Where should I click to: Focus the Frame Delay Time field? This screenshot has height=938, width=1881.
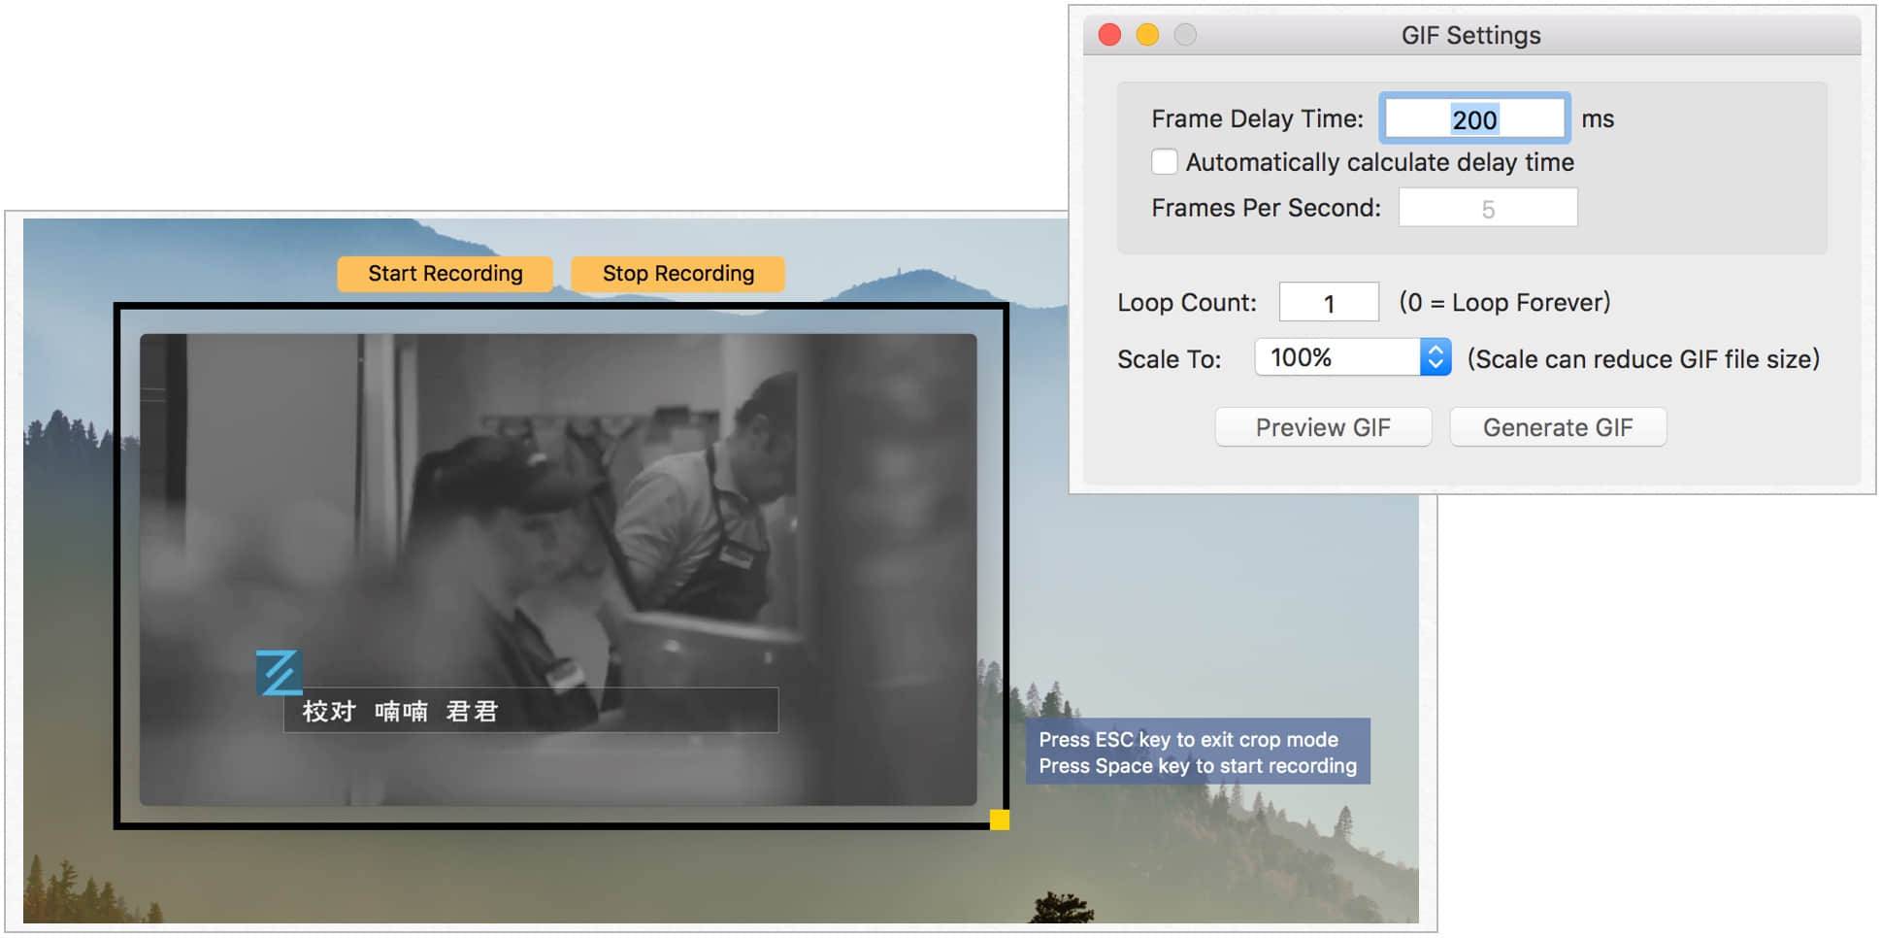1474,118
